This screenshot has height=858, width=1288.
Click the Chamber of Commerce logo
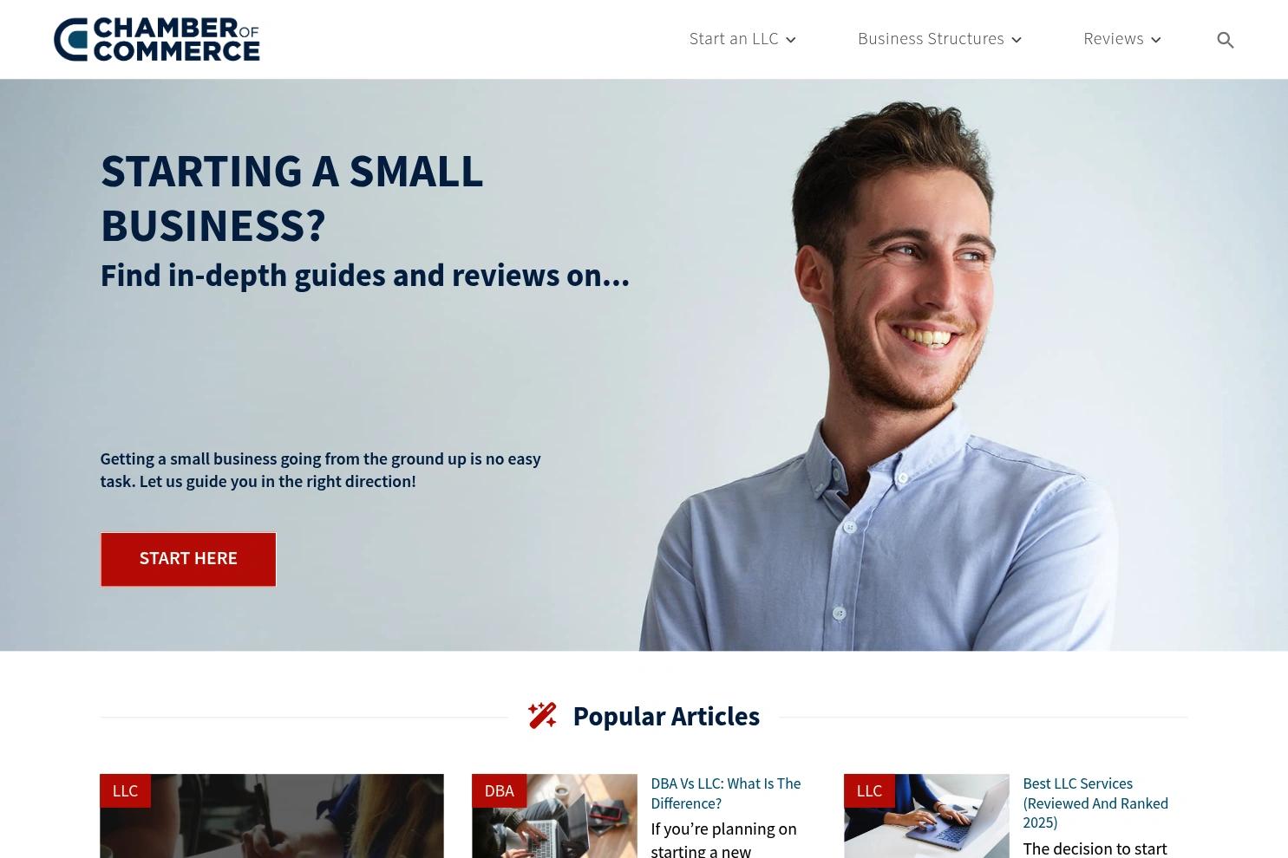point(157,39)
